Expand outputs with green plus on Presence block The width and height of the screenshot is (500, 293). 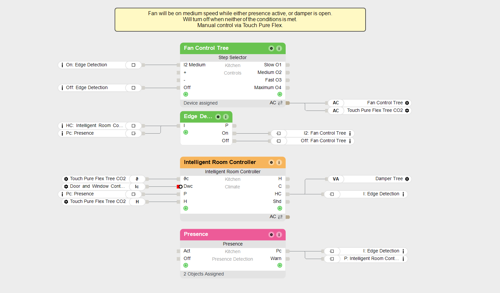pos(280,265)
